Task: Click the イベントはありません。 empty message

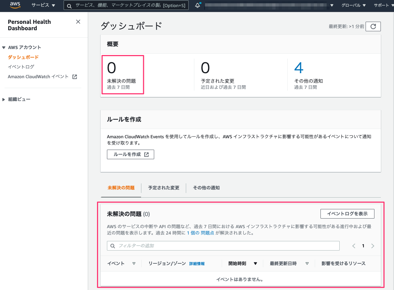Action: (x=240, y=279)
